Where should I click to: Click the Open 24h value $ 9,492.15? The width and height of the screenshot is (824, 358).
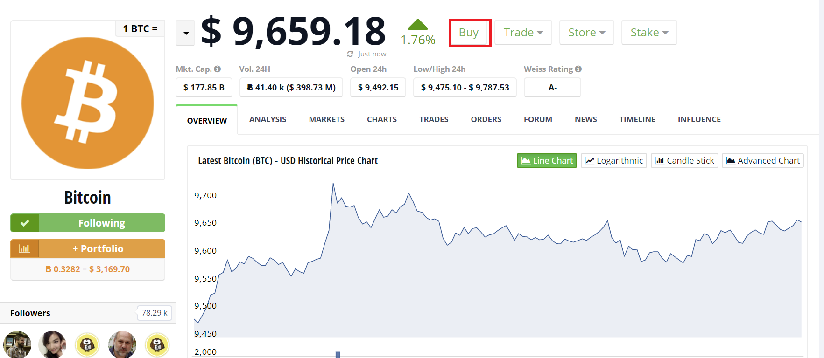(x=378, y=87)
